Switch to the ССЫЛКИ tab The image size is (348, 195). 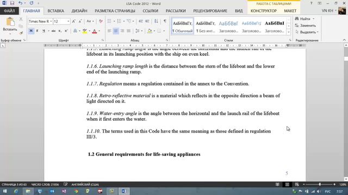pyautogui.click(x=150, y=11)
